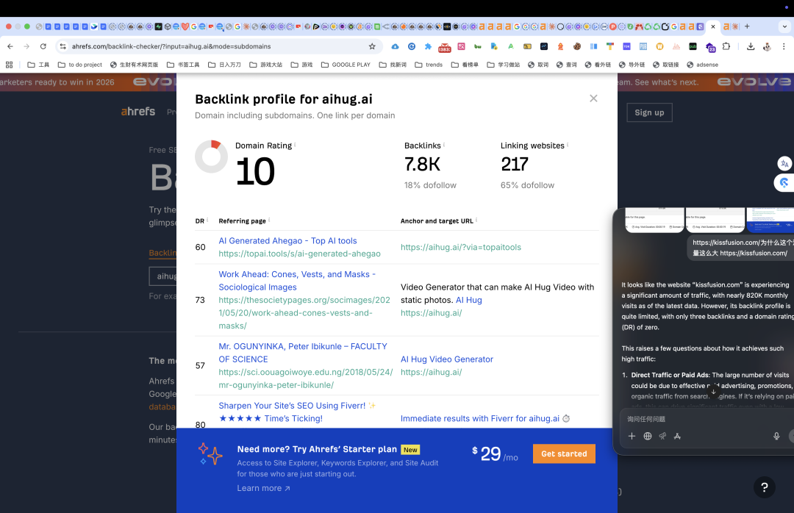This screenshot has height=513, width=794.
Task: Open the 看外链 bookmark
Action: point(598,65)
